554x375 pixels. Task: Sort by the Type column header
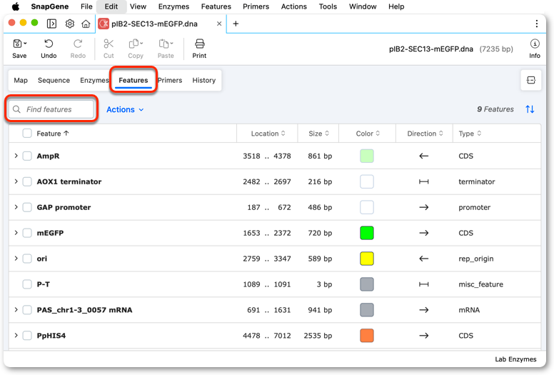point(470,134)
